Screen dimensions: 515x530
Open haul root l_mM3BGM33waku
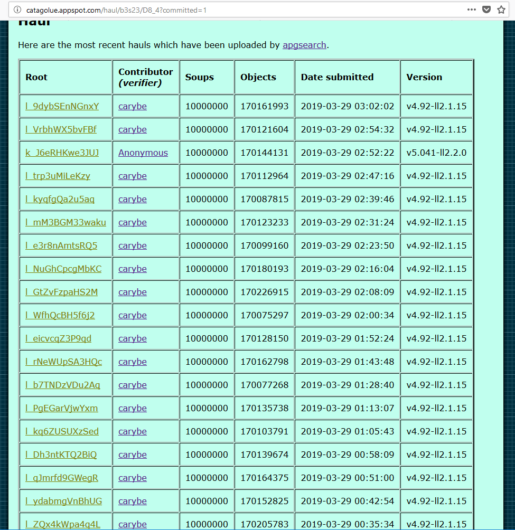(x=65, y=222)
